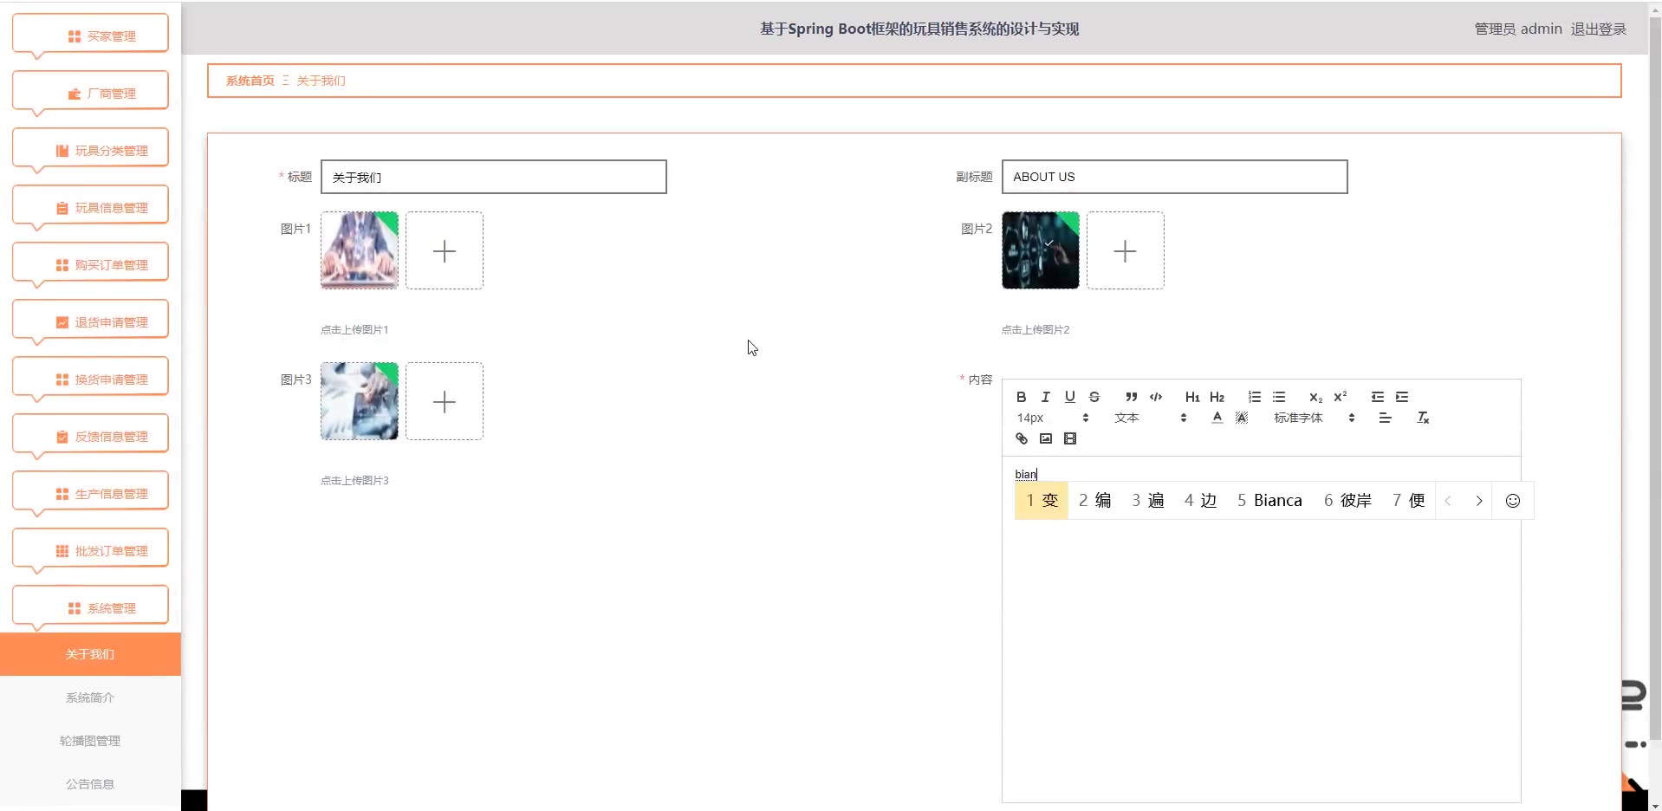Select IME candidate Bianca
1662x811 pixels.
(x=1269, y=501)
